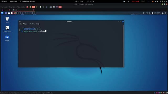
Task: Click the terminal vertical scrollbar
Action: coord(124,46)
